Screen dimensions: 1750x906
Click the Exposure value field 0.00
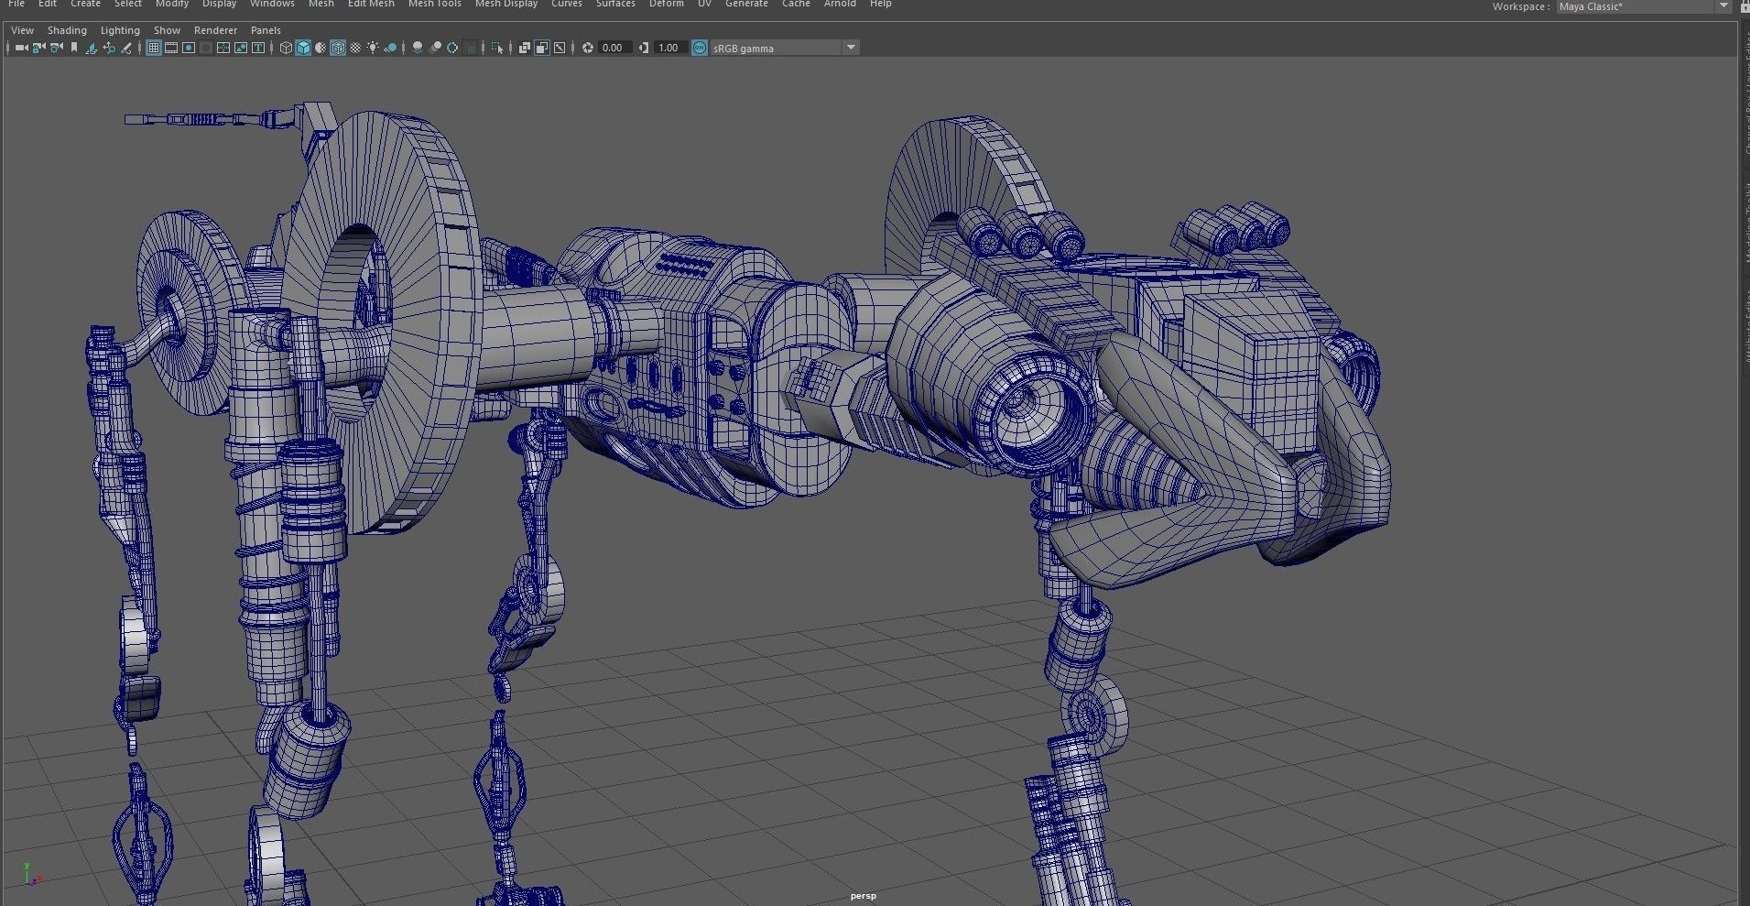click(x=614, y=48)
